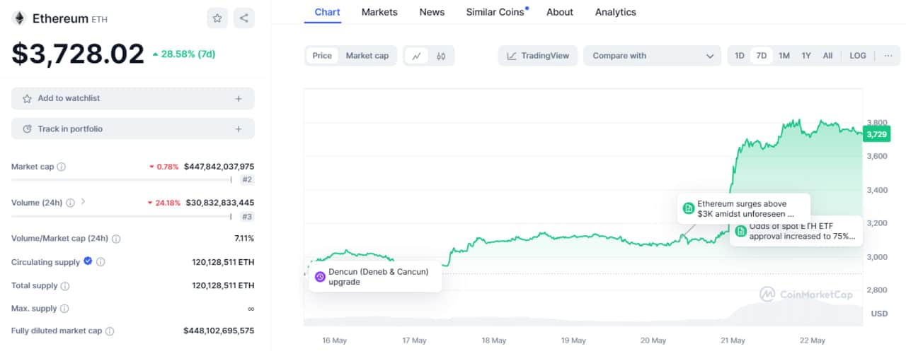Toggle LOG scale
This screenshot has width=906, height=351.
tap(858, 56)
